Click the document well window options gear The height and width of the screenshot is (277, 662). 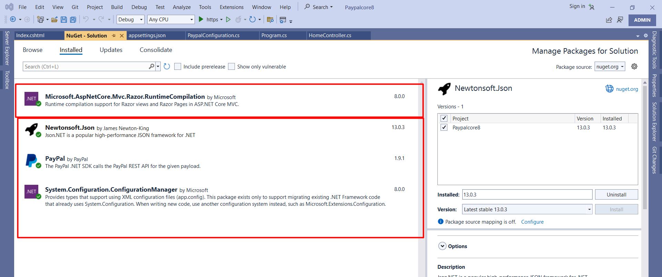[x=646, y=35]
